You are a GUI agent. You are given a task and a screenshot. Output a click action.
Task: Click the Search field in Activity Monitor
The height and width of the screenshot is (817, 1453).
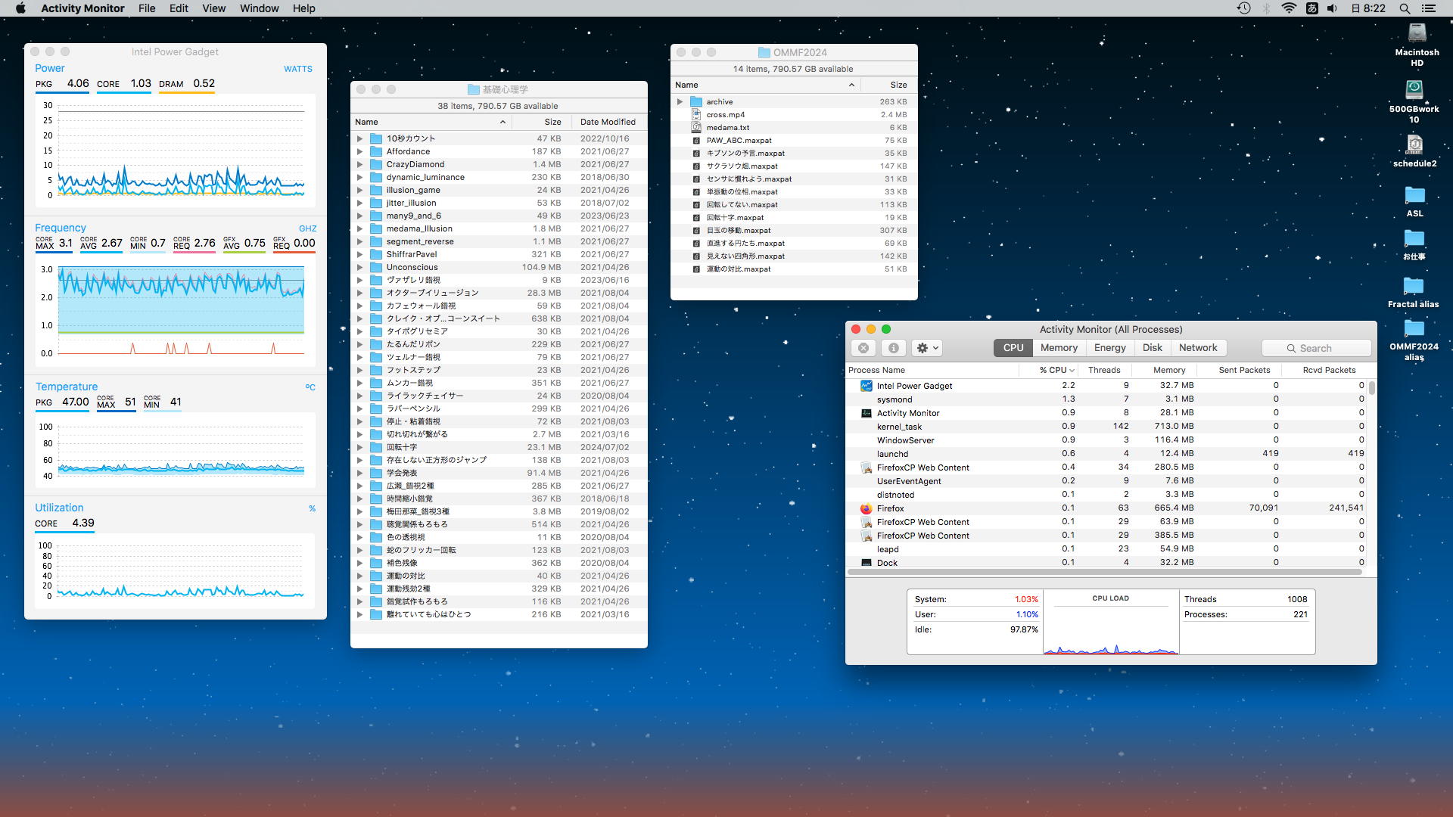pos(1317,348)
